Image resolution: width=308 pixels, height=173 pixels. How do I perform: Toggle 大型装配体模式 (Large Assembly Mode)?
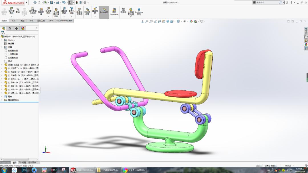coord(131,11)
